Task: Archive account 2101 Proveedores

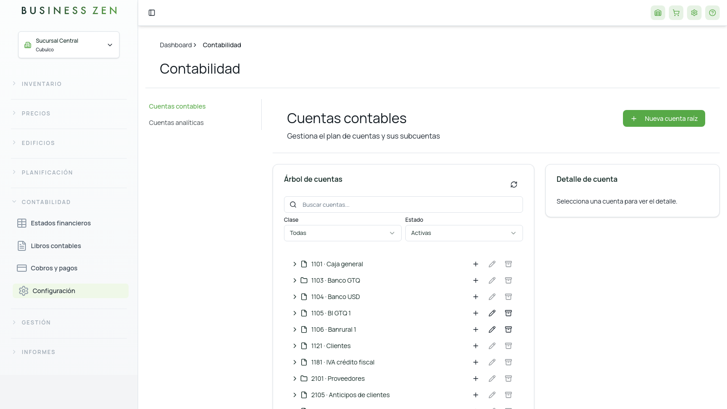Action: [x=508, y=379]
